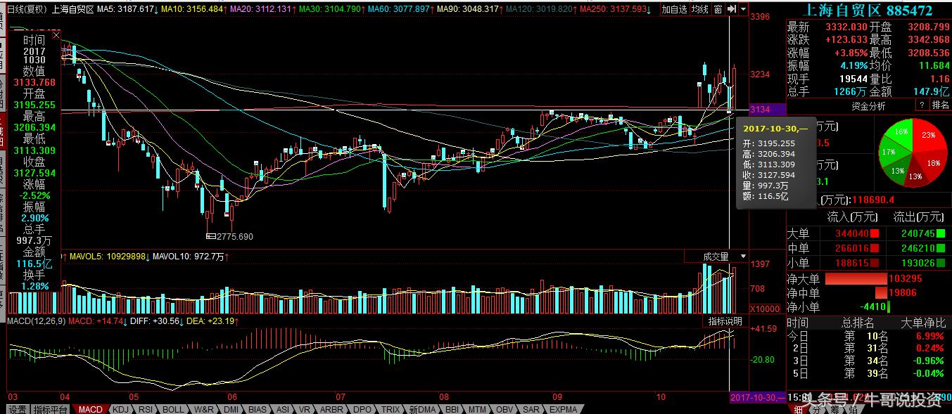Select the ASI indicator tab
952x414 pixels.
pyautogui.click(x=282, y=409)
